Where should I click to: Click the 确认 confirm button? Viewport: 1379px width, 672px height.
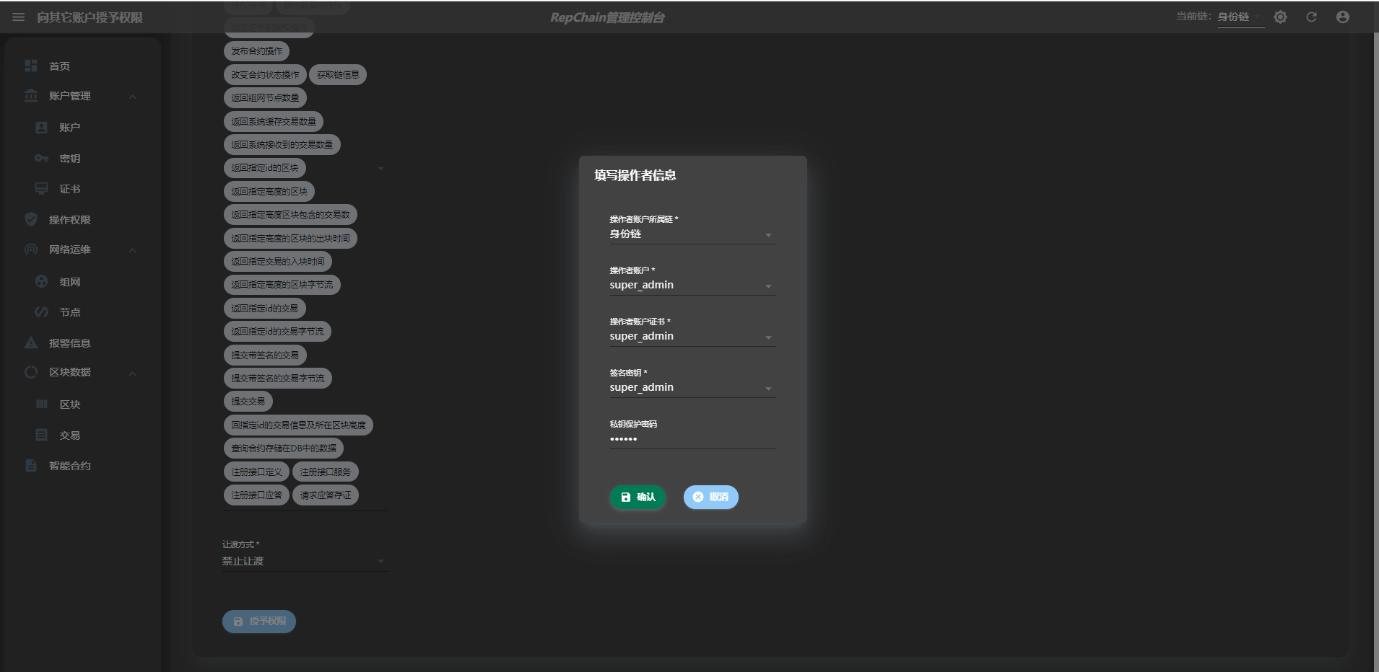point(638,497)
